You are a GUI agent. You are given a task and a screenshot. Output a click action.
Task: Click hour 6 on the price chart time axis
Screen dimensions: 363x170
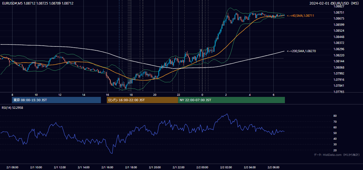coord(274,95)
